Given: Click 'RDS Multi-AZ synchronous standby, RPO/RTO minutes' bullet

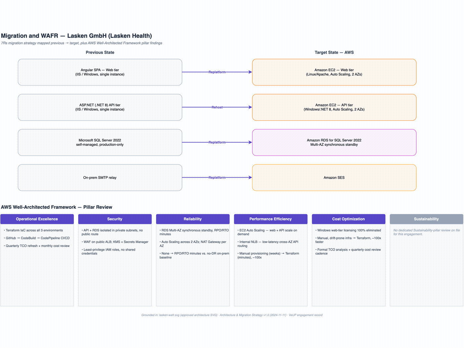Looking at the screenshot, I should (194, 232).
